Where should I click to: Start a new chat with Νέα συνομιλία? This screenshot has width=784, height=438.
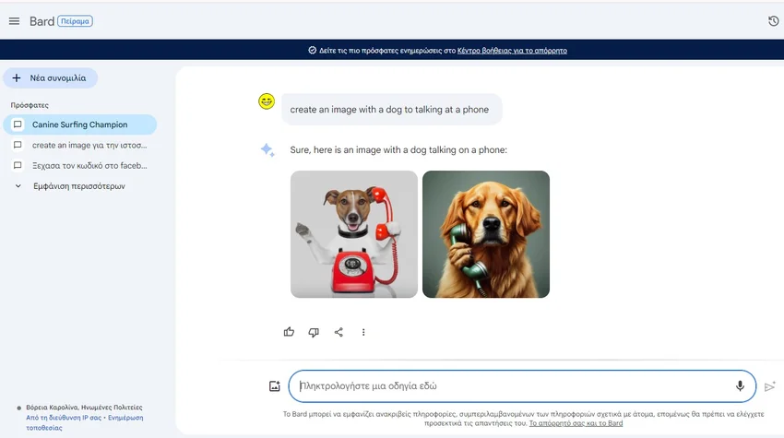tap(51, 78)
